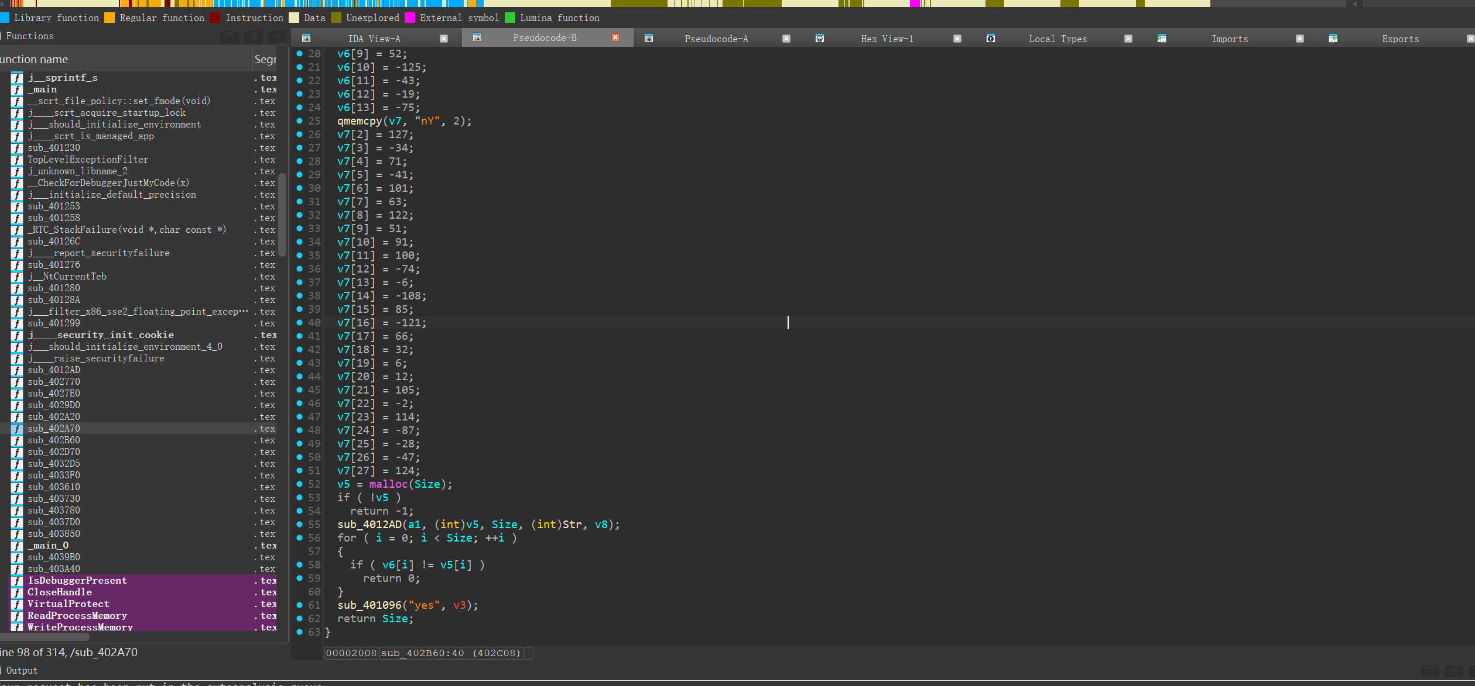Click malloc call on line 52
This screenshot has height=686, width=1475.
coord(388,484)
